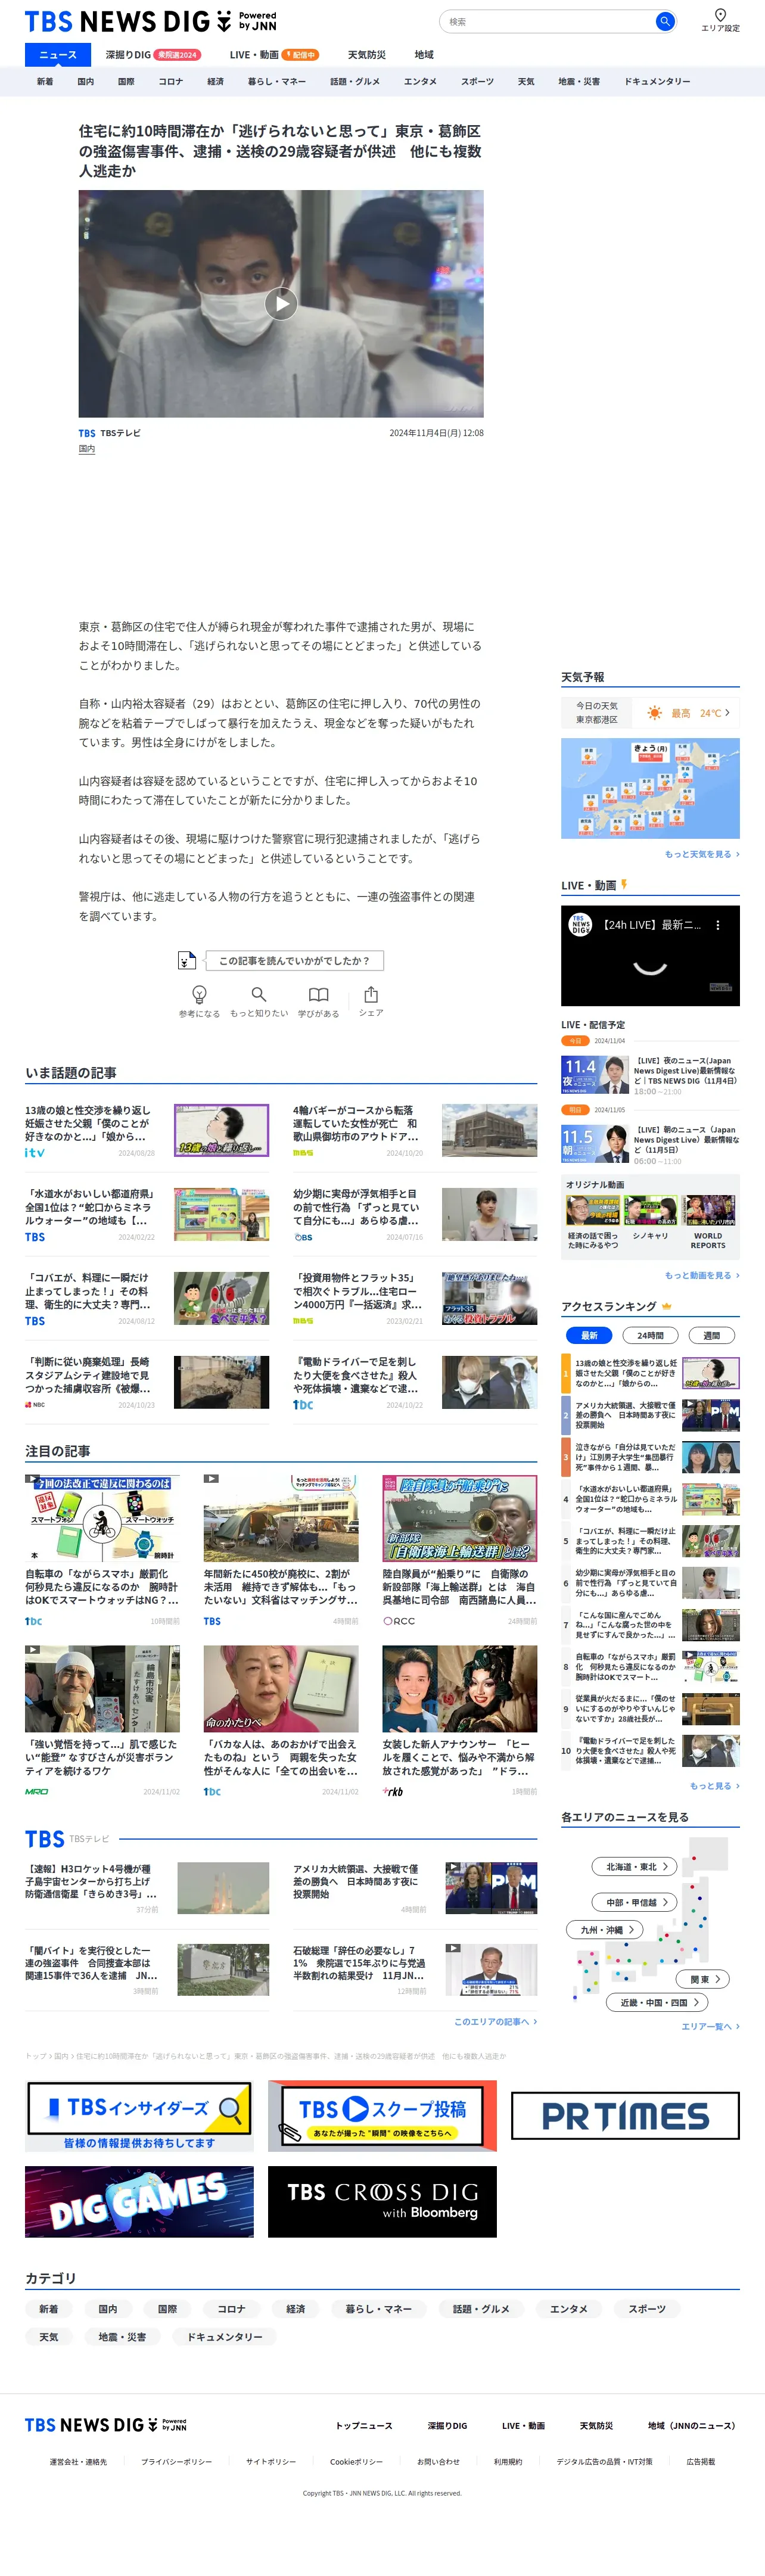Open もっと動画を見る link

tap(702, 1275)
